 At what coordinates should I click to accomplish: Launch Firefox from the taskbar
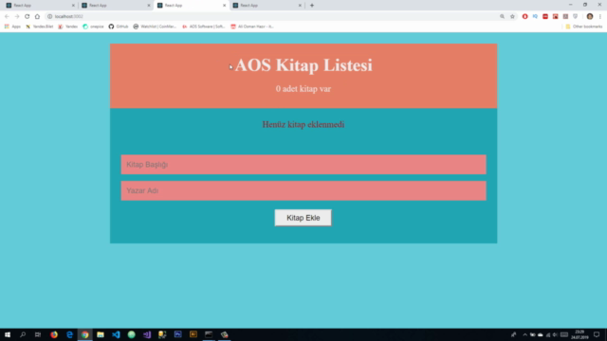(54, 334)
